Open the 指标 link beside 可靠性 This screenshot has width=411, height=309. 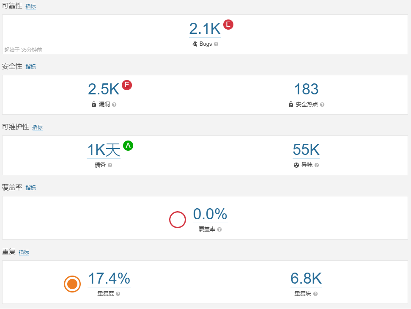[31, 6]
